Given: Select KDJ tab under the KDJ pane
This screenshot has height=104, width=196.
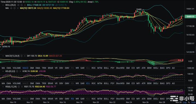Looking at the screenshot, I should pos(88,83).
